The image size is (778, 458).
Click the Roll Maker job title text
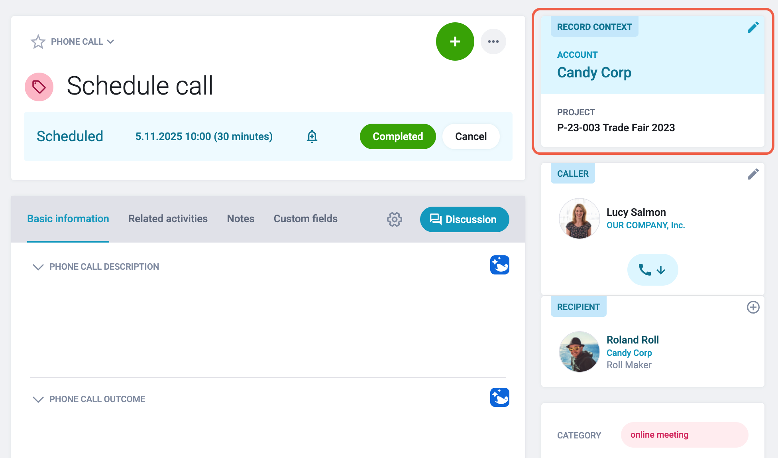629,365
